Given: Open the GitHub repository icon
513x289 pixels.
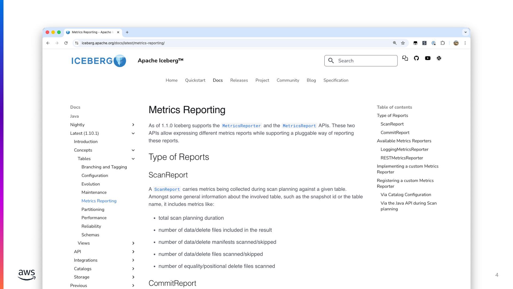Looking at the screenshot, I should [416, 58].
